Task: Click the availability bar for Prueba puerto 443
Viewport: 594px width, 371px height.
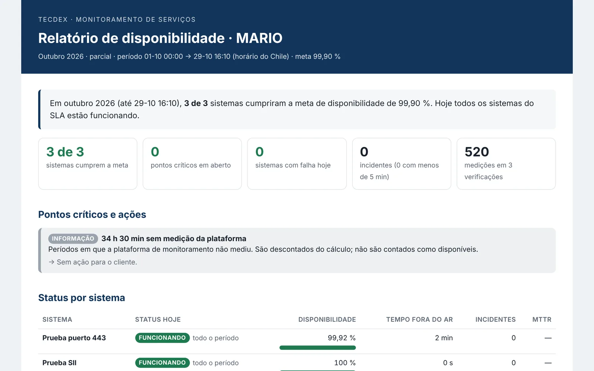Action: [x=318, y=348]
